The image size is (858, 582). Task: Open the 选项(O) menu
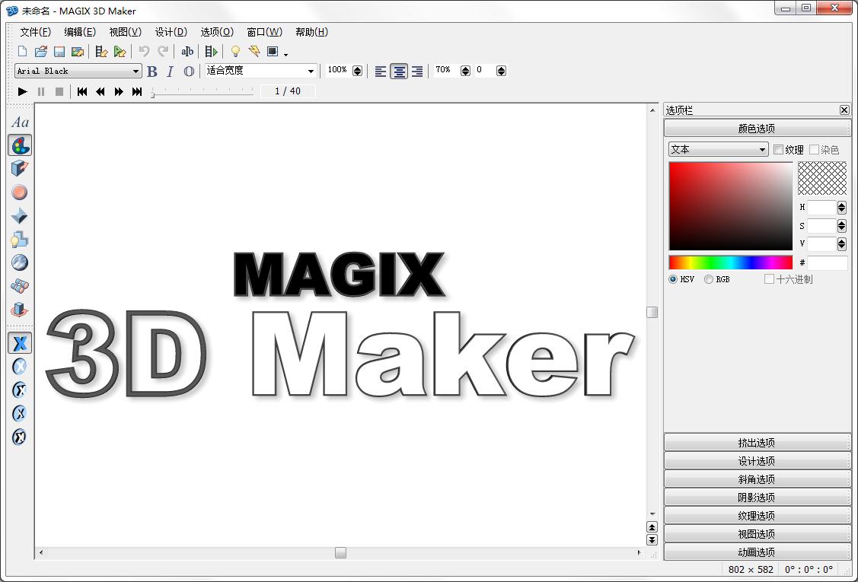coord(217,32)
